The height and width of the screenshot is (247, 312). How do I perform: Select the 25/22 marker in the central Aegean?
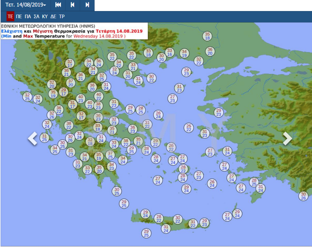(189, 128)
